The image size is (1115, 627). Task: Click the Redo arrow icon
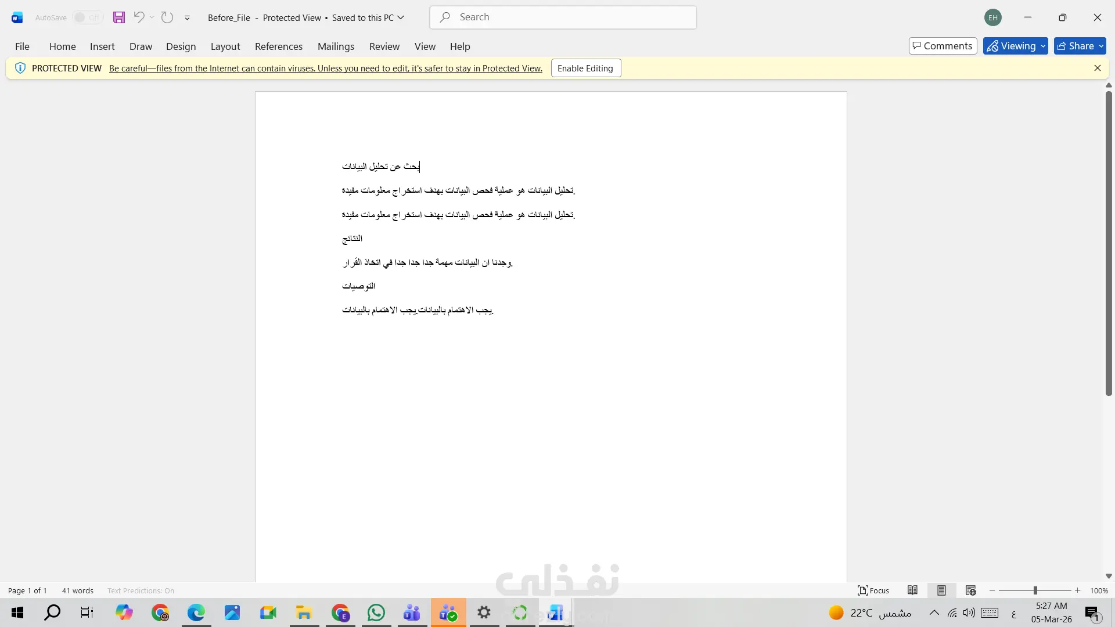coord(167,17)
